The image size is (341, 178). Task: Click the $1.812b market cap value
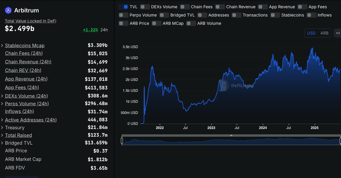click(x=97, y=159)
